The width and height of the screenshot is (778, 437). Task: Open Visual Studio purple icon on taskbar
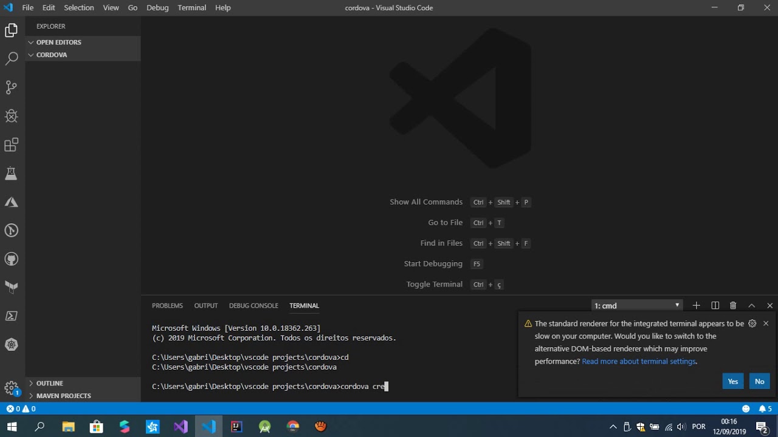click(181, 427)
